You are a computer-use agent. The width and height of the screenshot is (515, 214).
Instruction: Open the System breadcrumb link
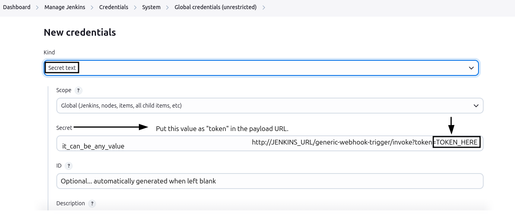pos(151,7)
